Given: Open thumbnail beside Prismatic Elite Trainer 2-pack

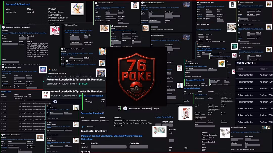Looking at the screenshot, I should (x=225, y=133).
